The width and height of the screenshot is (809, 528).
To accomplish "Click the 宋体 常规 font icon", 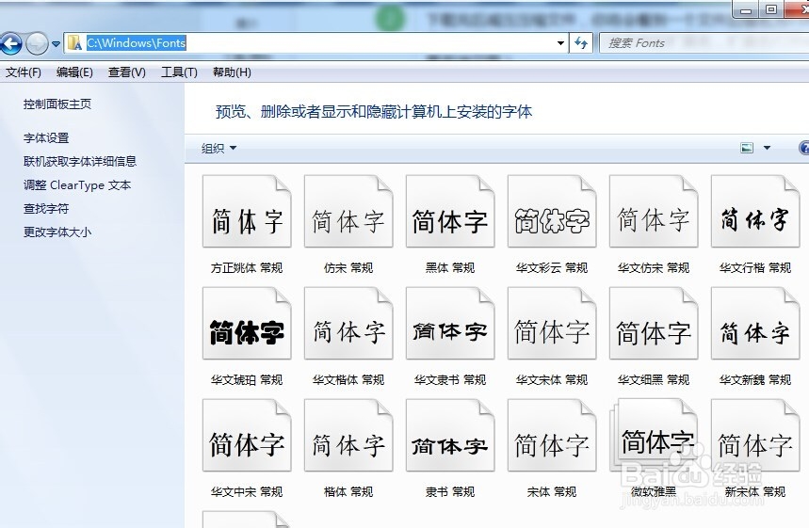I will pyautogui.click(x=552, y=435).
